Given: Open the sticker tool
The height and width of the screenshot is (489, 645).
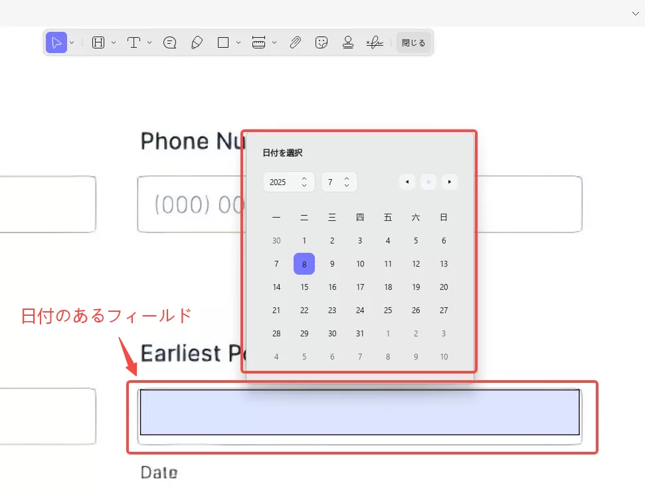Looking at the screenshot, I should [x=322, y=42].
